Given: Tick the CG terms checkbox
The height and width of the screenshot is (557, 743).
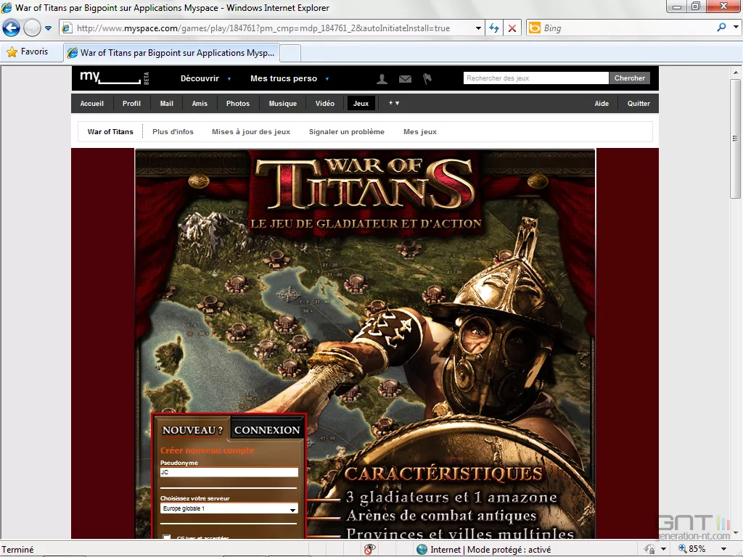Looking at the screenshot, I should [x=166, y=537].
